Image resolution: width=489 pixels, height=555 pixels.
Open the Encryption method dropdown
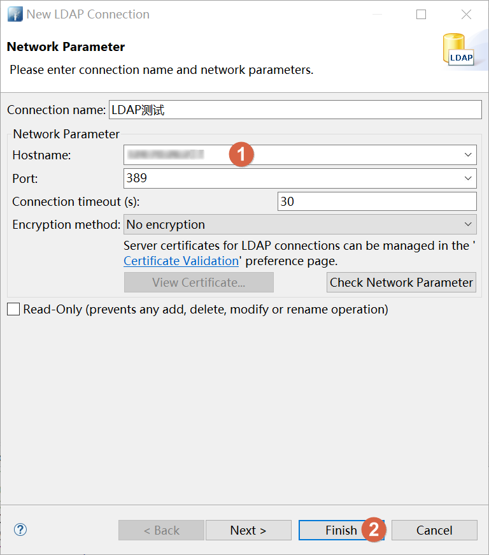click(x=469, y=224)
